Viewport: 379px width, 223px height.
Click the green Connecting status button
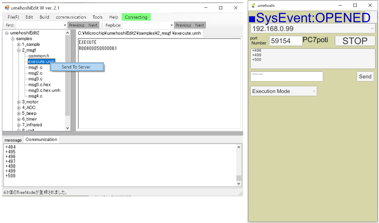[x=136, y=17]
